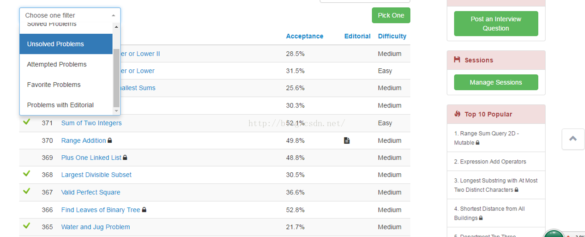Choose Problems with Editorial filter option

click(60, 105)
